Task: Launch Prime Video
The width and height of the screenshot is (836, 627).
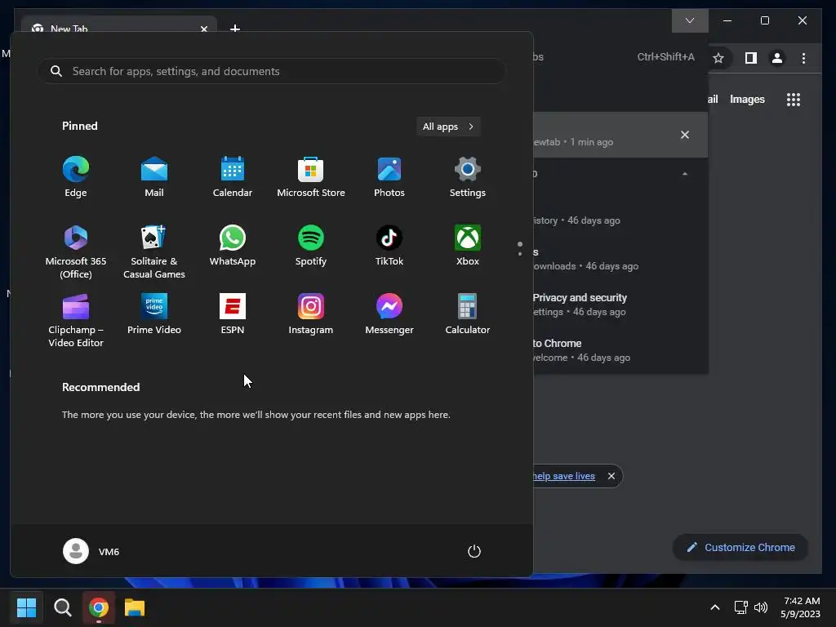Action: pos(154,314)
